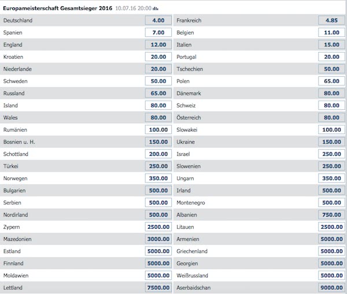Pick Spanien odds 7.00
Viewport: 347px width, 294px height.
pos(158,32)
